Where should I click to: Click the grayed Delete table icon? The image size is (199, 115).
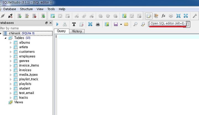click(x=67, y=16)
